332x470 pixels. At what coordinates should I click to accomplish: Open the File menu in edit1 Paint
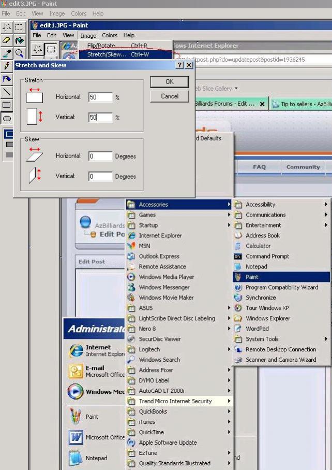pyautogui.click(x=37, y=35)
